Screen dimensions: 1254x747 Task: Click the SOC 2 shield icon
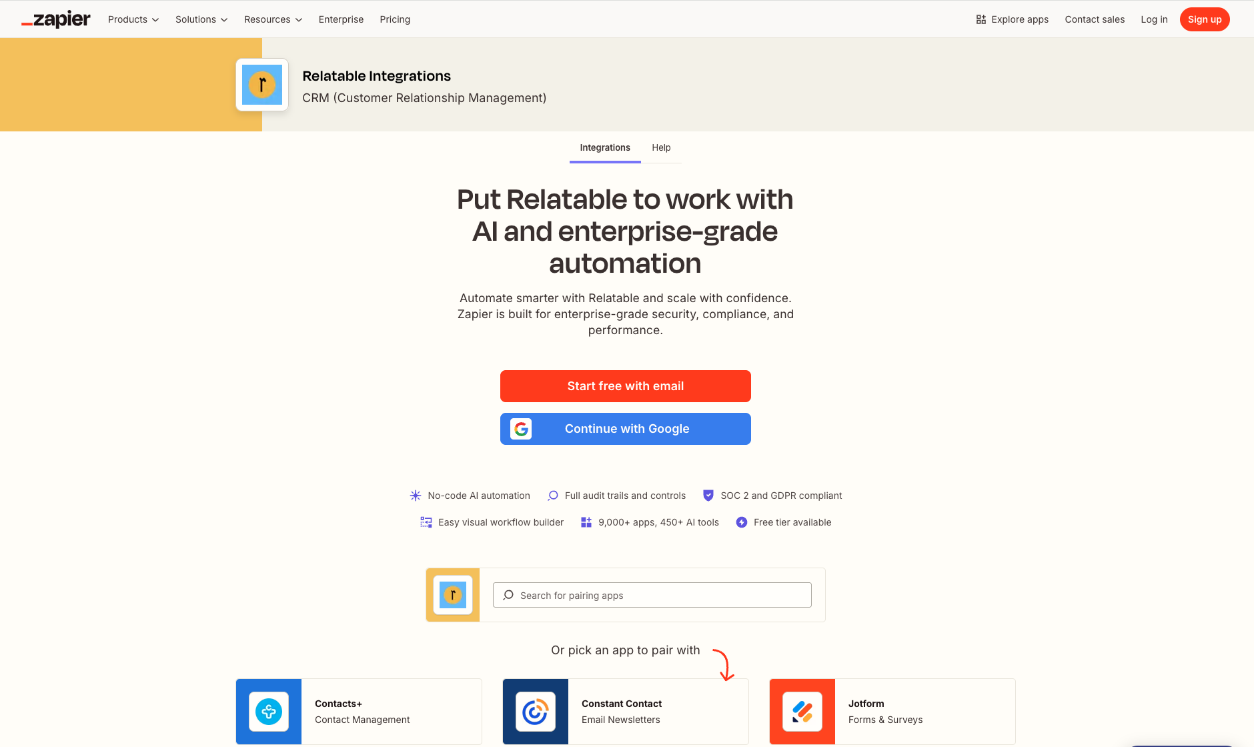click(x=708, y=496)
